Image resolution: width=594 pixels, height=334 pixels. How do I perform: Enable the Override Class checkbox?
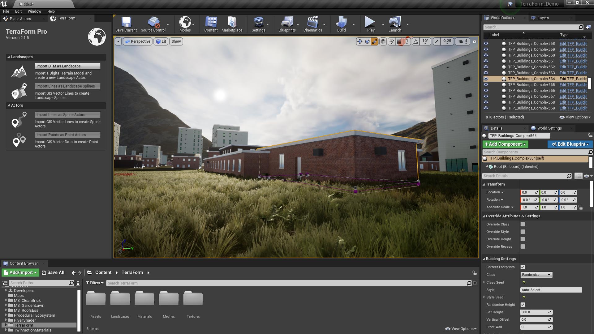point(523,224)
